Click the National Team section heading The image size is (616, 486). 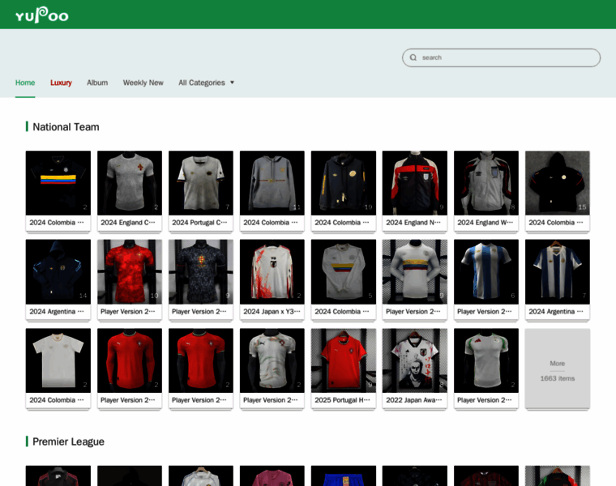(x=66, y=126)
